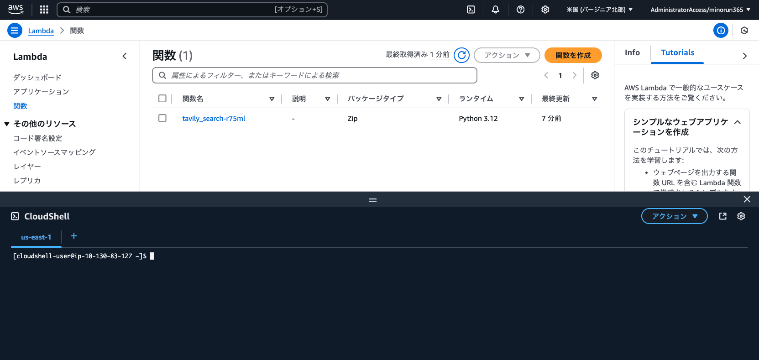759x360 pixels.
Task: Open the help question mark menu
Action: pos(520,10)
